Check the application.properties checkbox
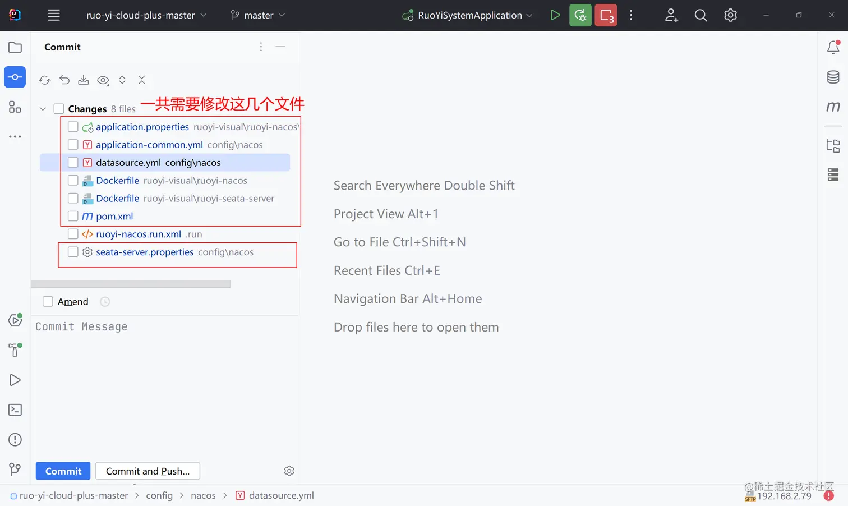Viewport: 848px width, 506px height. click(73, 127)
